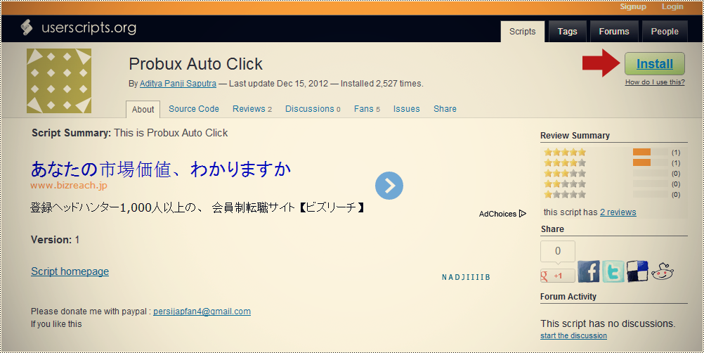
Task: Share script on Twitter
Action: click(613, 271)
